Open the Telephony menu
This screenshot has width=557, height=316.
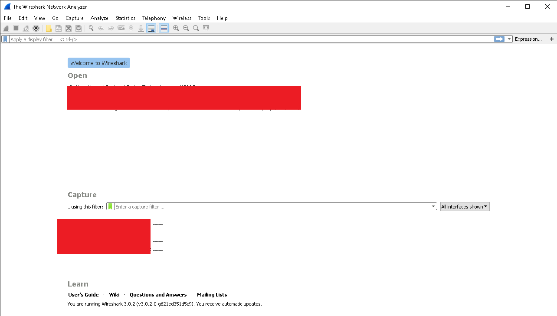(x=154, y=18)
